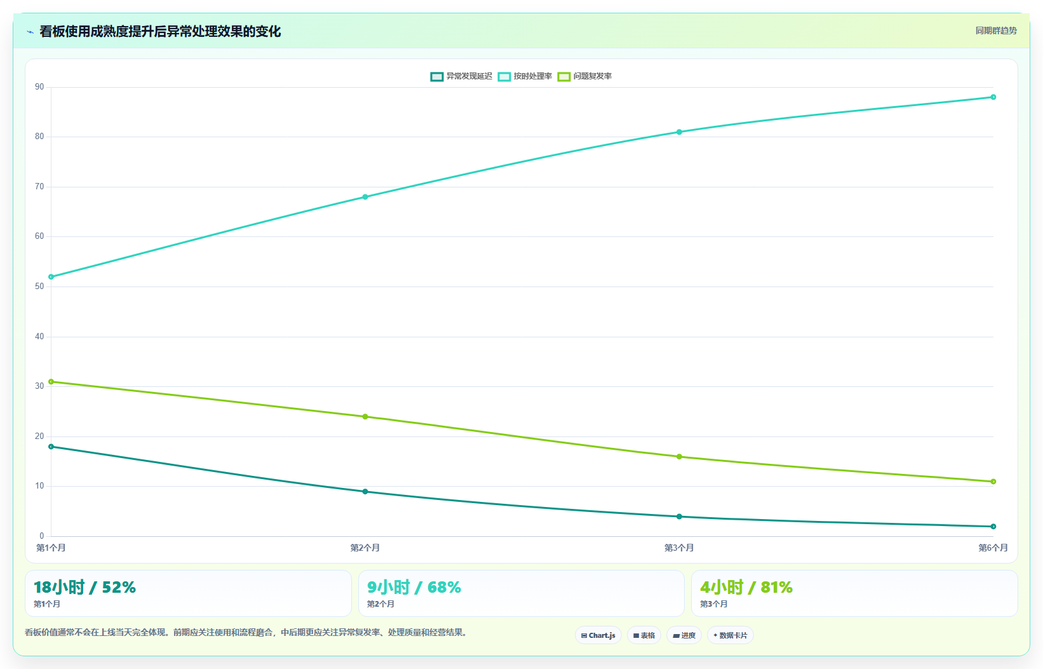This screenshot has height=669, width=1043.
Task: Click the 按时处理率 point at 第6个月 (88)
Action: (993, 97)
